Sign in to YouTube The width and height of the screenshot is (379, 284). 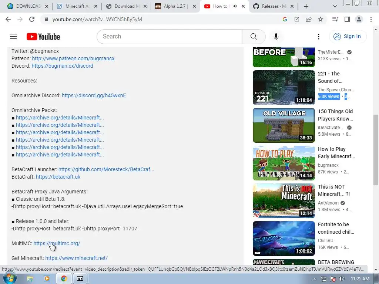pyautogui.click(x=348, y=37)
